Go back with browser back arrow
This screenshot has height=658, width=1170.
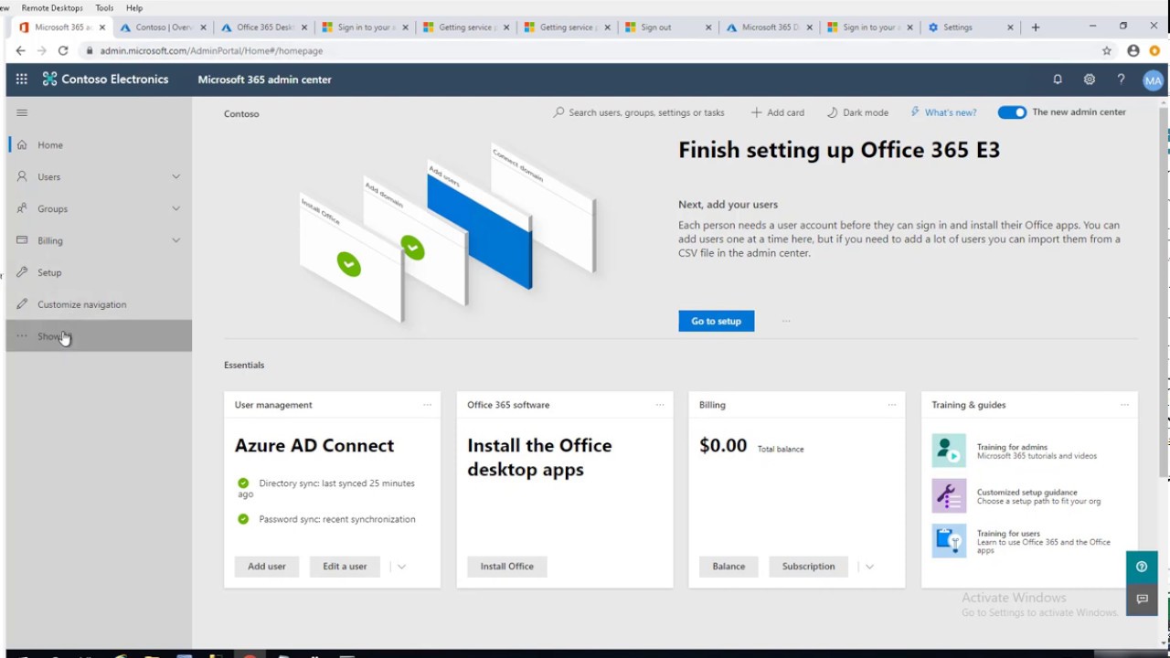(x=20, y=51)
